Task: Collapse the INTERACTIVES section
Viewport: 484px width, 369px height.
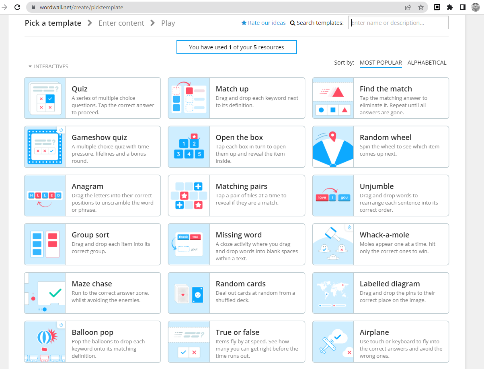Action: (48, 67)
